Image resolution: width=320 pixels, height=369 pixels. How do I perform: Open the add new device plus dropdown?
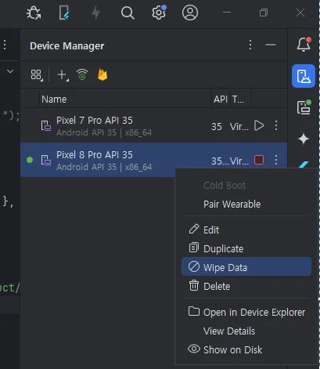(63, 75)
